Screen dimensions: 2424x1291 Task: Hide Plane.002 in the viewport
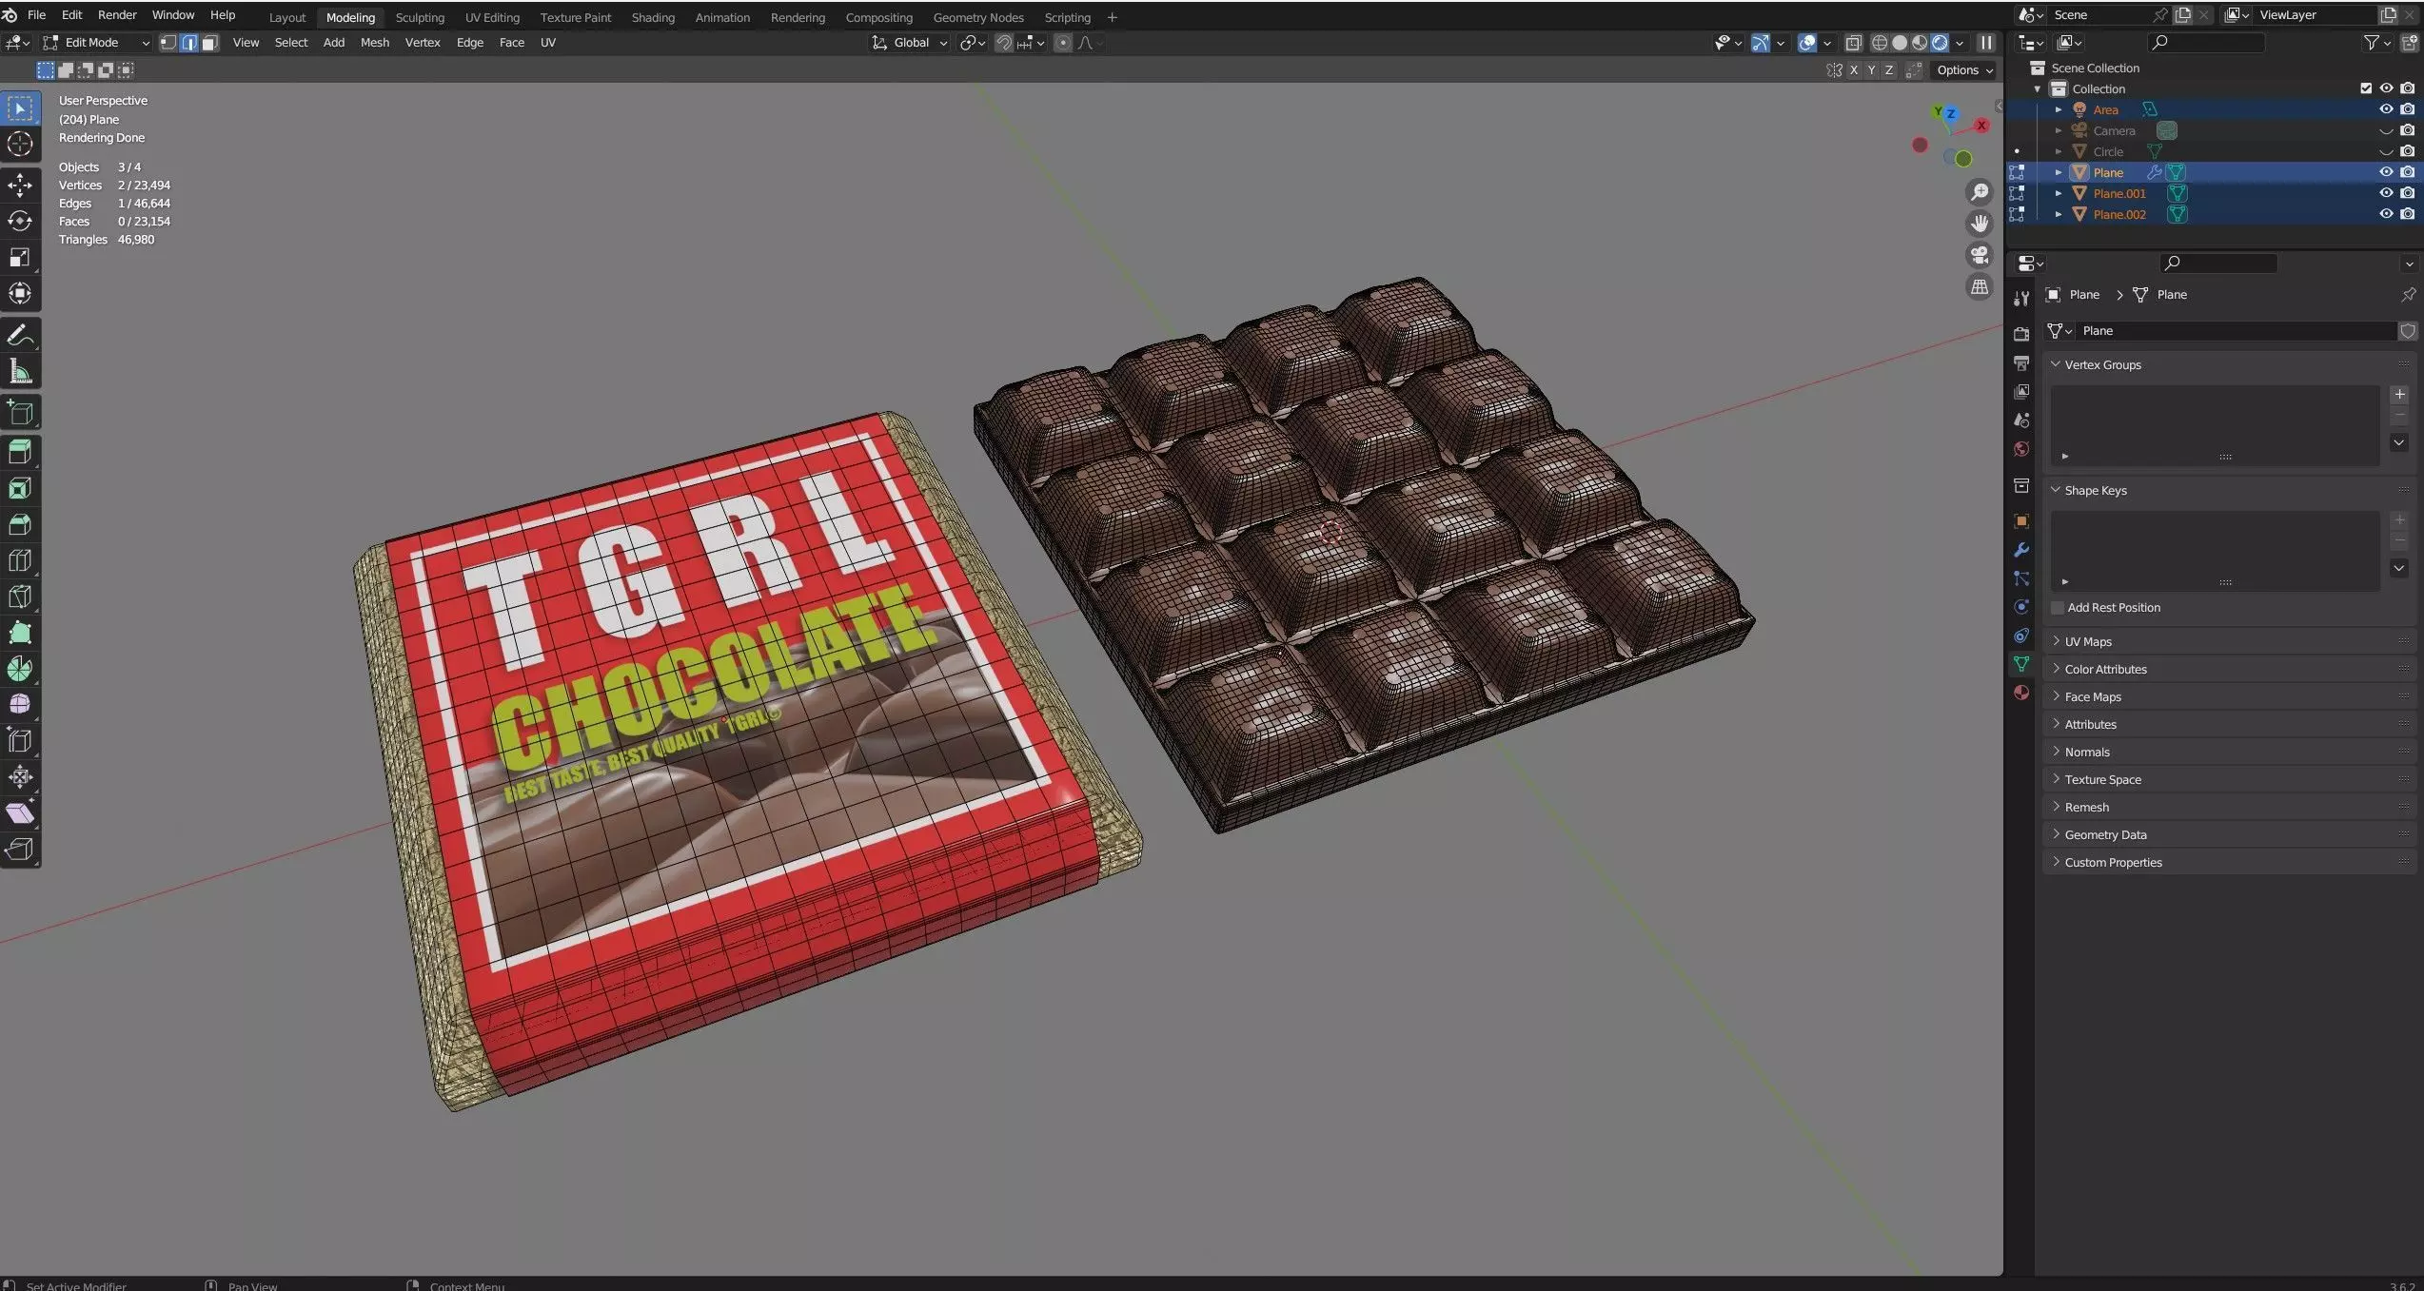click(x=2386, y=214)
